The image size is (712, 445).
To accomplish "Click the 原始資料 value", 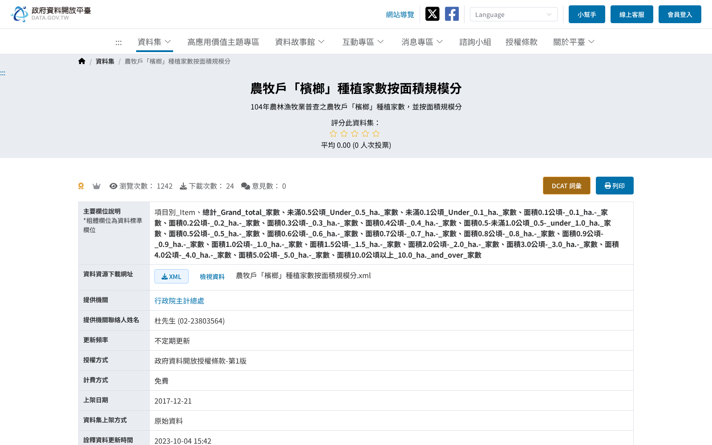I will 169,421.
